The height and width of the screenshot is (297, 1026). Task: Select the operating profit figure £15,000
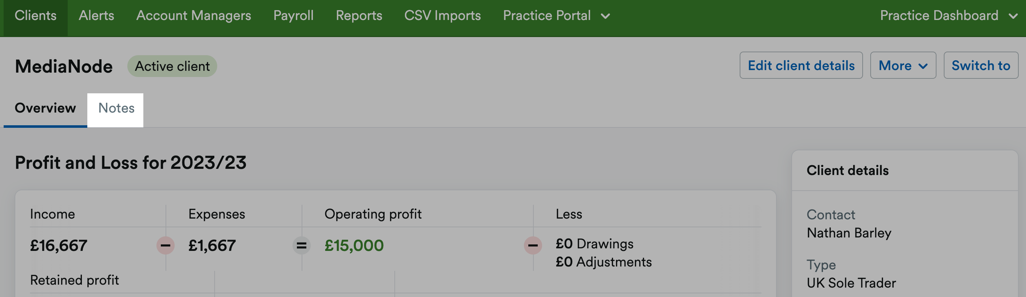tap(354, 245)
